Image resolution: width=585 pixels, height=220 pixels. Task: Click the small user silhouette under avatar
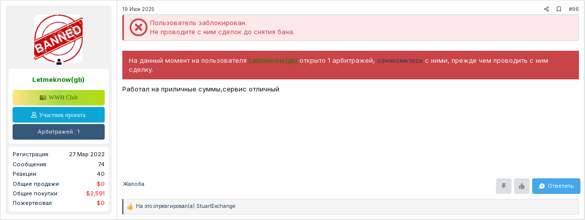[x=59, y=62]
